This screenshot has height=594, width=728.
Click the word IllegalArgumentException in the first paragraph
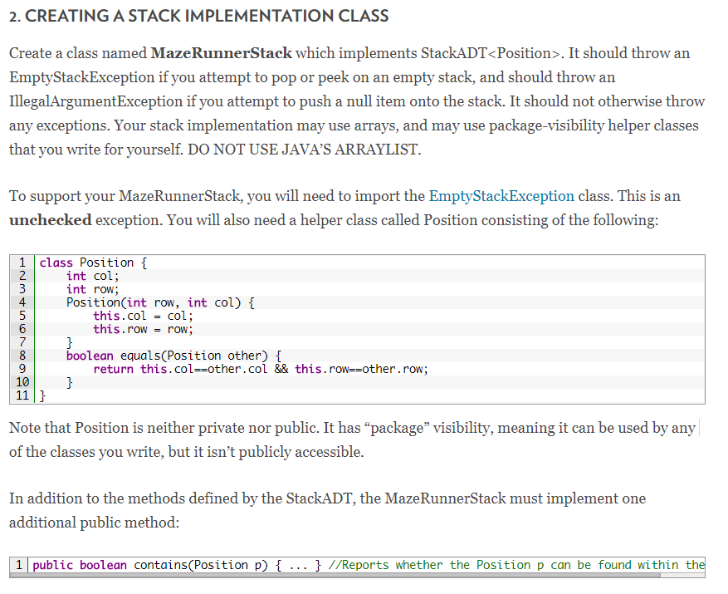95,101
